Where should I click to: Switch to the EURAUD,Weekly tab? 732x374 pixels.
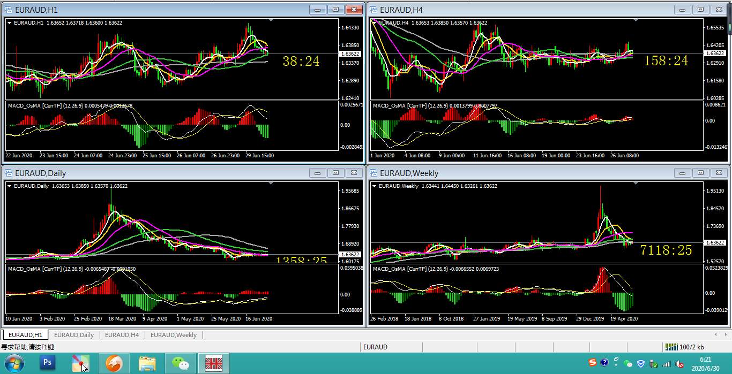click(x=173, y=335)
